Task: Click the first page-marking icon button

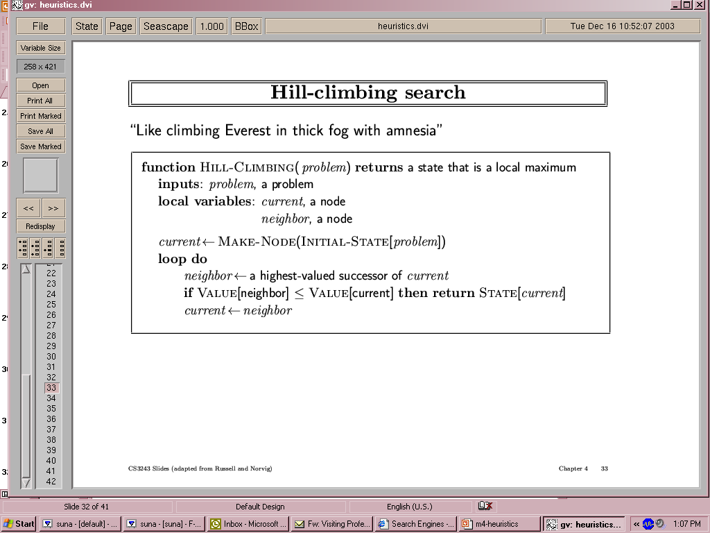Action: [23, 248]
